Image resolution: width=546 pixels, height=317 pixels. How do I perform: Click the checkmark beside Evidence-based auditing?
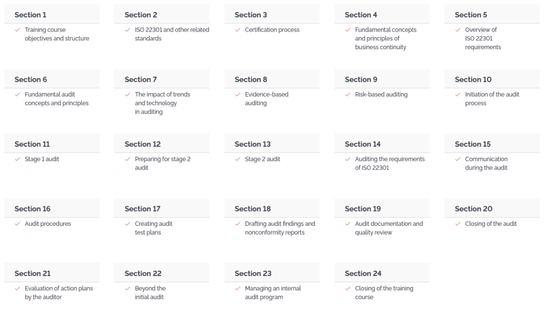click(x=238, y=94)
